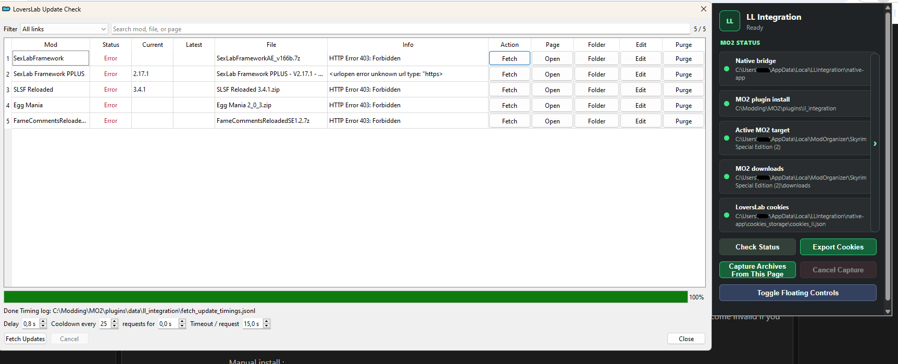Sort by the Mod column header

(x=51, y=44)
